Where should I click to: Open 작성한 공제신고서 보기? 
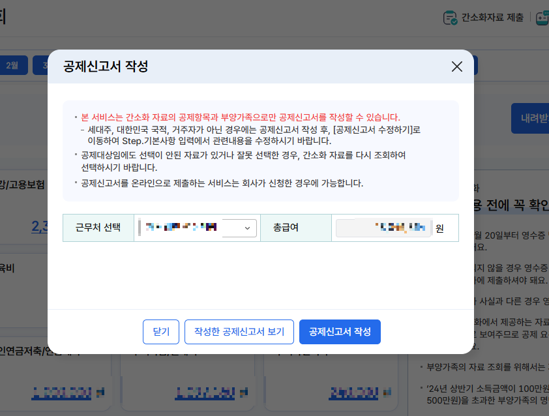pyautogui.click(x=239, y=332)
